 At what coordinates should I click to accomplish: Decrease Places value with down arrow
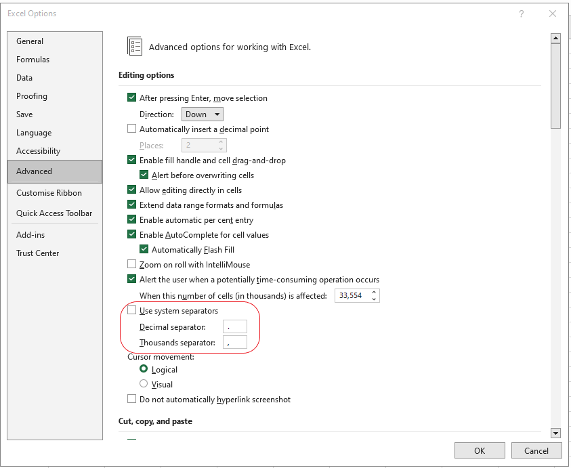[x=221, y=148]
